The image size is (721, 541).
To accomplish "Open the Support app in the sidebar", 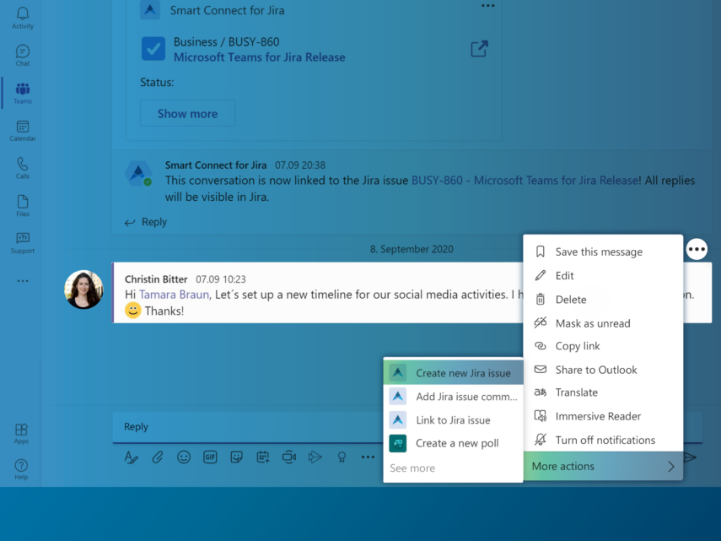I will 23,243.
